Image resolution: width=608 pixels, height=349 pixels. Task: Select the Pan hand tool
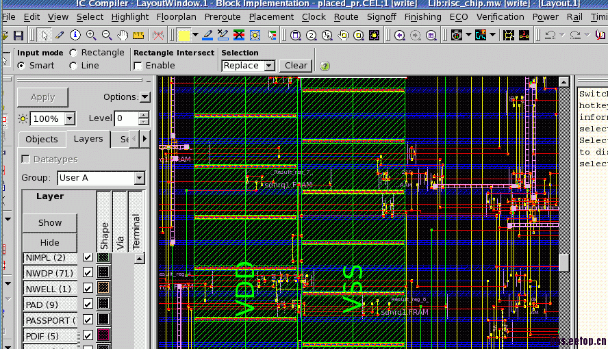[123, 36]
